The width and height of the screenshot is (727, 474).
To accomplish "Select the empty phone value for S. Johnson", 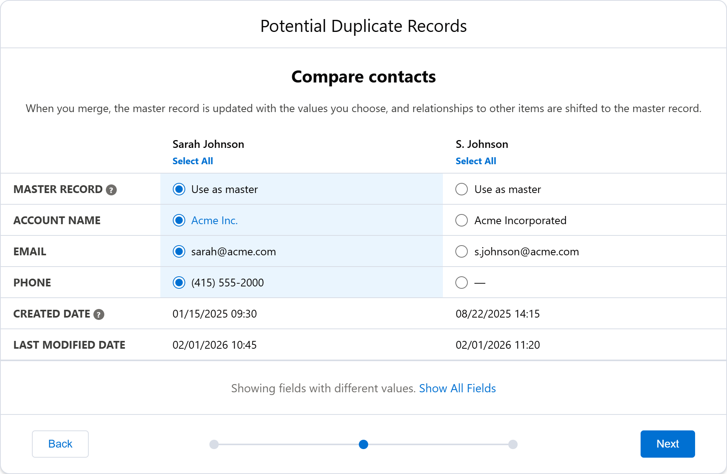I will [x=461, y=283].
